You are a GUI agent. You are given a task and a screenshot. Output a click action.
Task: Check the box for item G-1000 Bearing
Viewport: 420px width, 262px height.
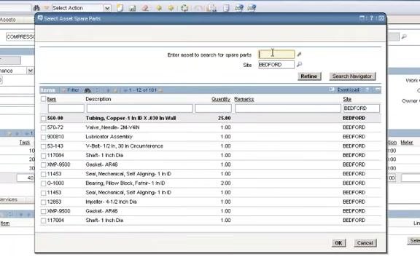pyautogui.click(x=44, y=183)
